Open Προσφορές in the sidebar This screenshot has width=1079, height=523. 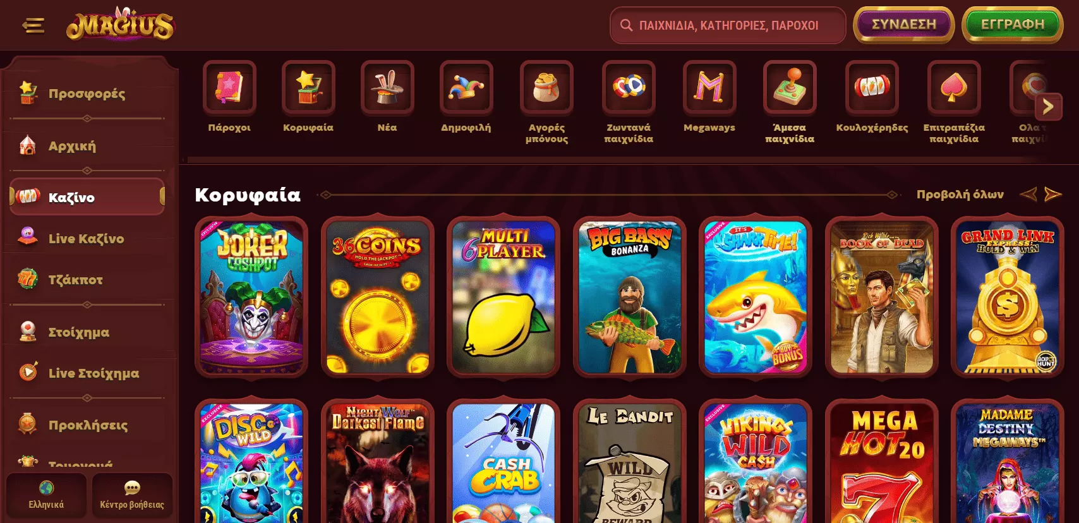(x=87, y=93)
